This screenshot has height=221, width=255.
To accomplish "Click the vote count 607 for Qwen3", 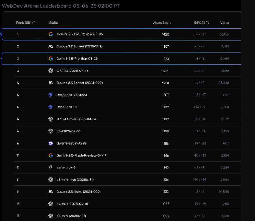I will [x=226, y=143].
